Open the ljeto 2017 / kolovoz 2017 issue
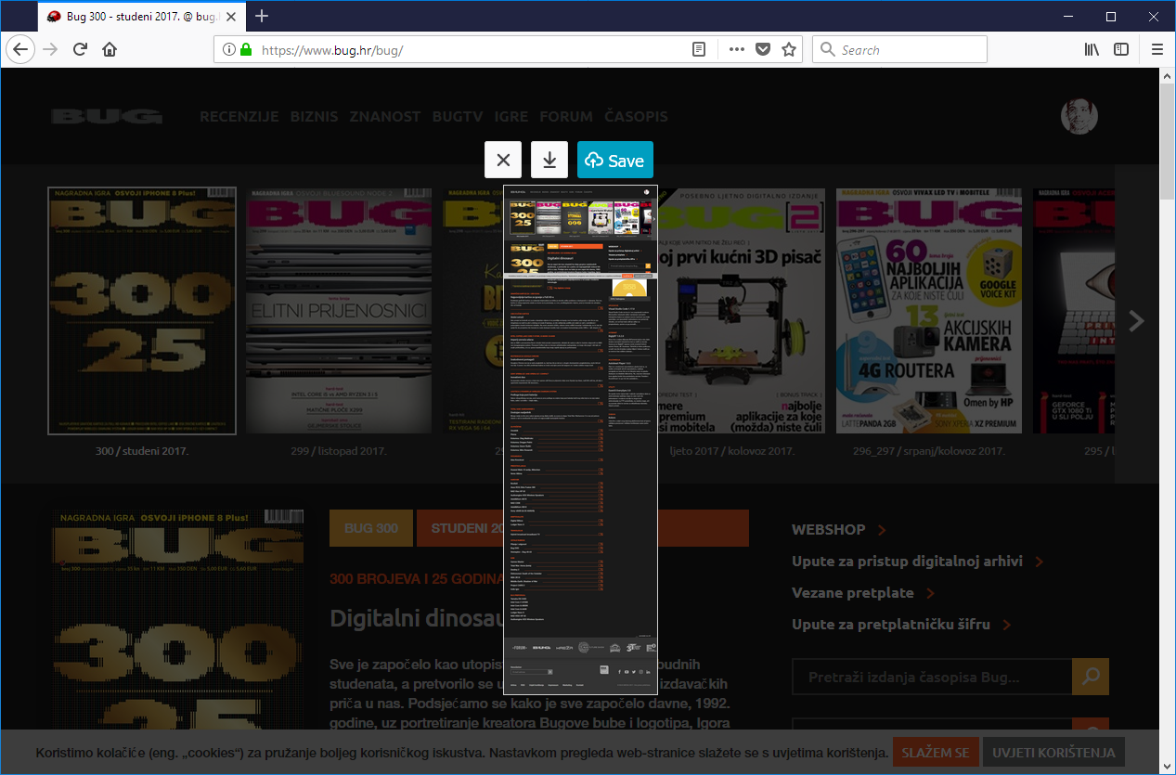The width and height of the screenshot is (1176, 775). point(742,311)
